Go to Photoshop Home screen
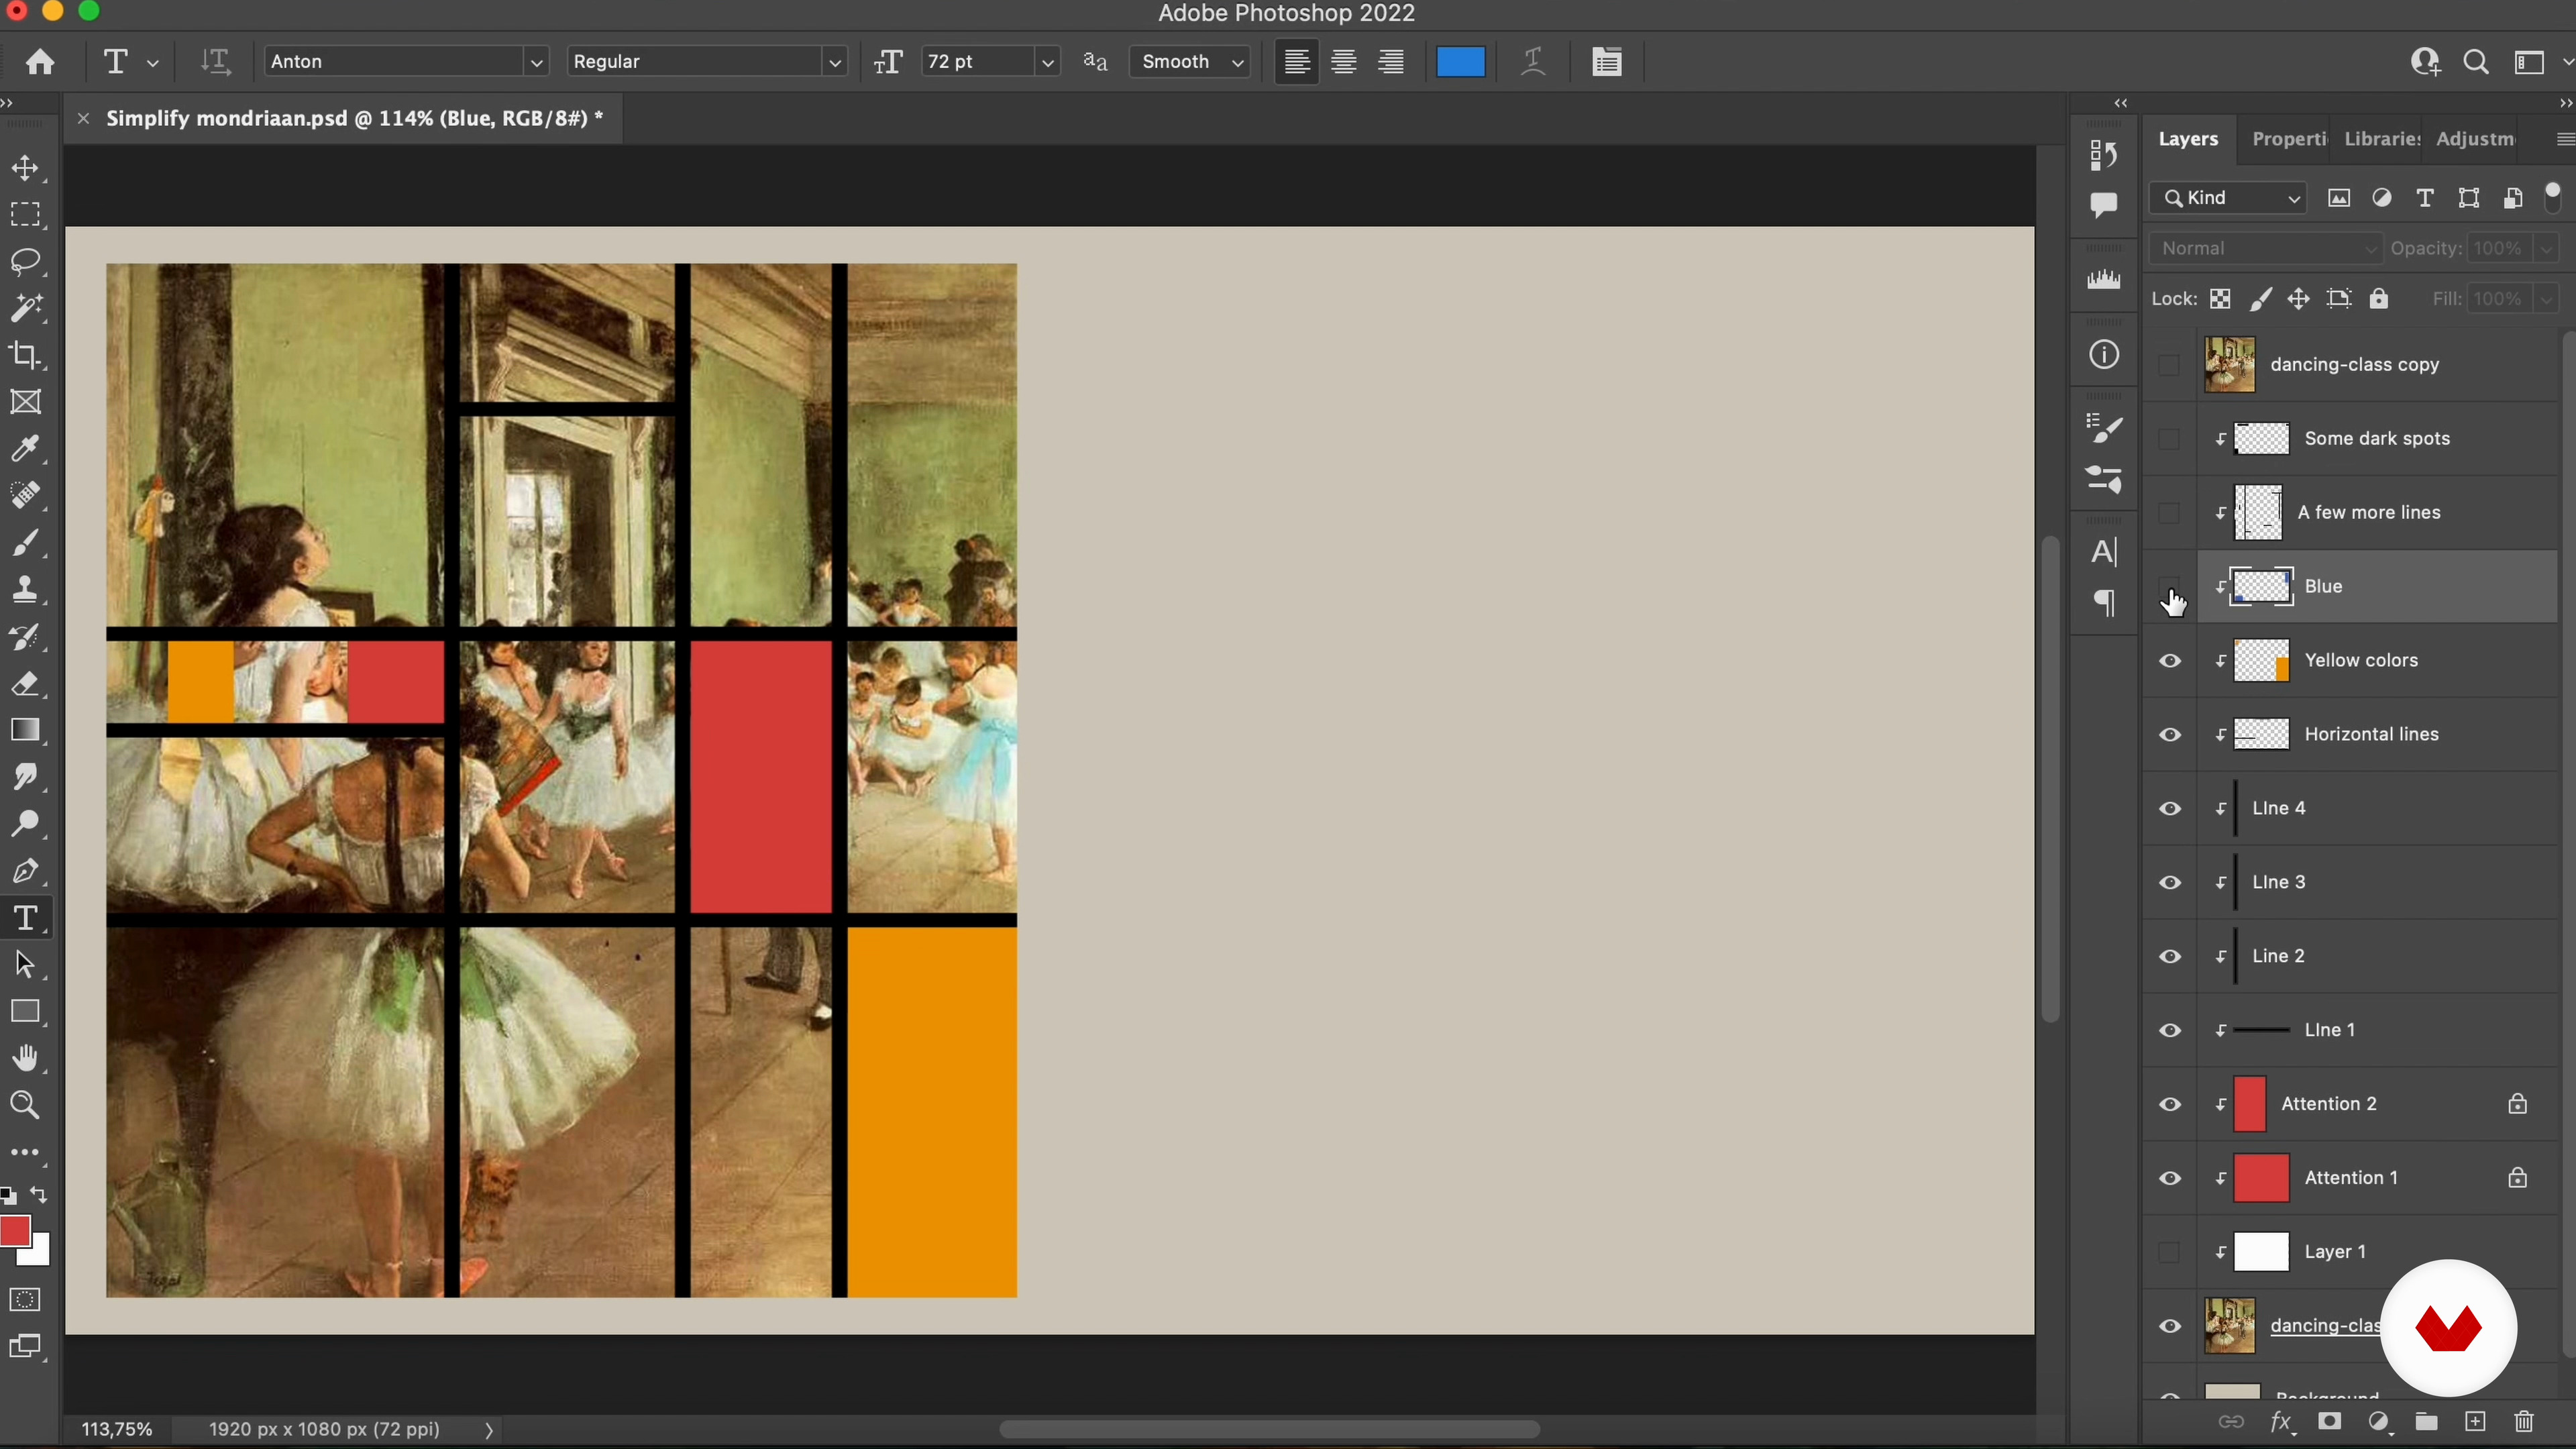The image size is (2576, 1449). point(40,62)
